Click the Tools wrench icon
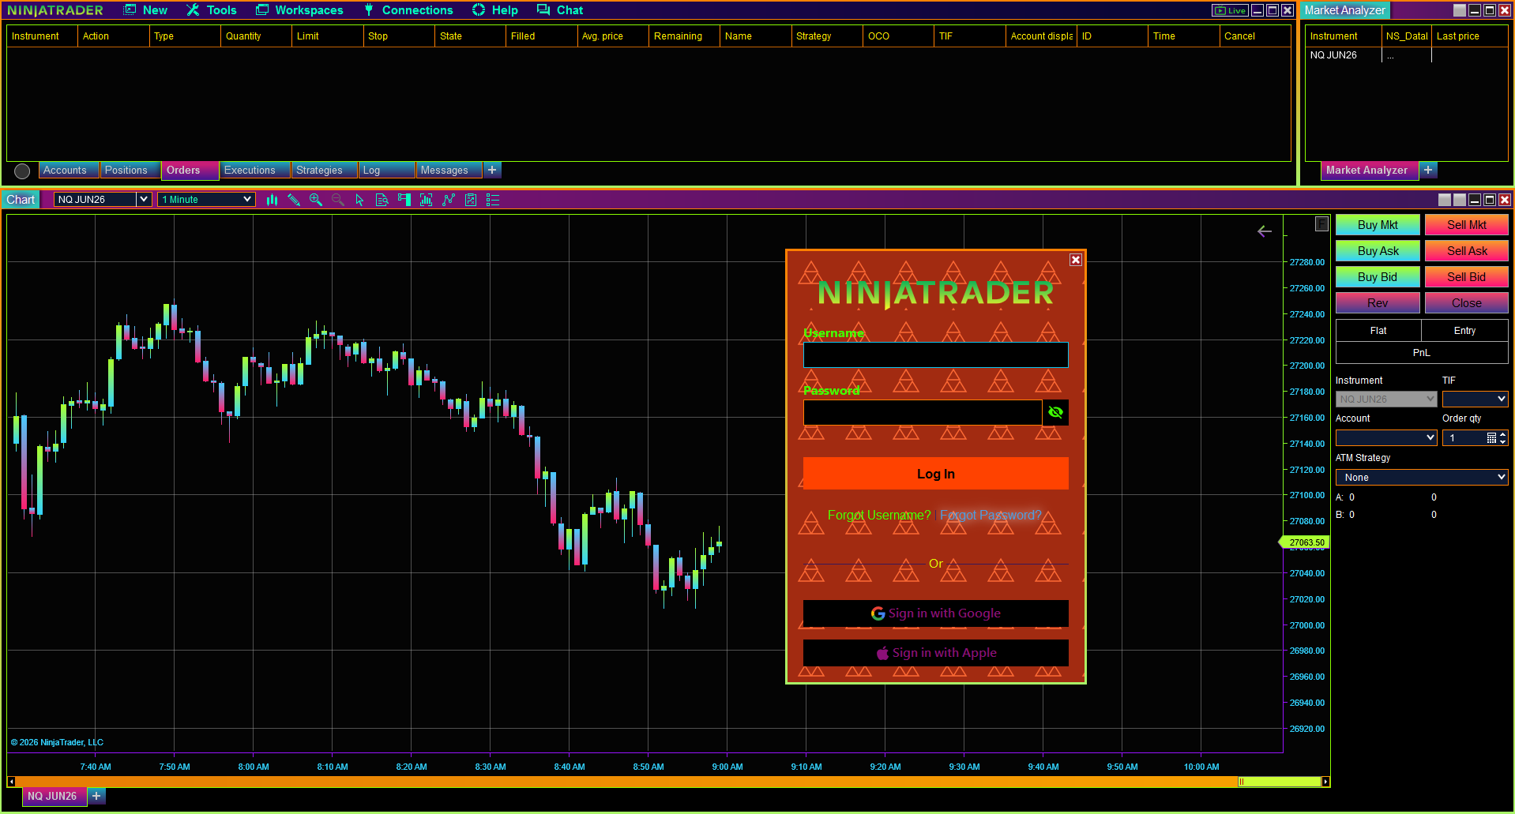 coord(193,10)
